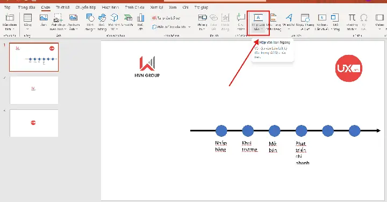The image size is (387, 202).
Task: Insert WordArt styled text
Action: click(289, 18)
